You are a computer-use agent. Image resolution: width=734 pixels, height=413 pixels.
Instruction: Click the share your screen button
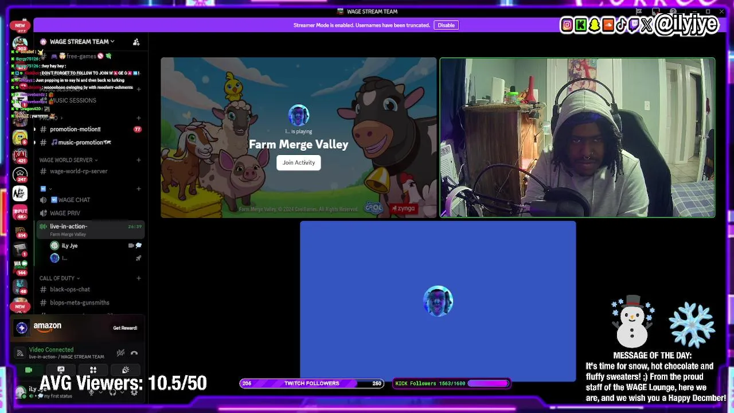[x=61, y=370]
